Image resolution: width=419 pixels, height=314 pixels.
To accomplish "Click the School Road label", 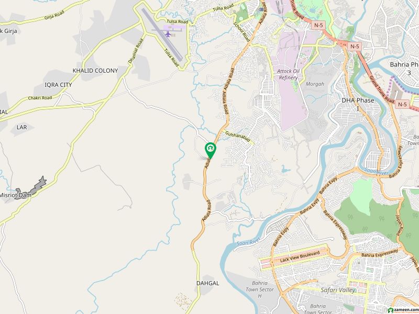I will [x=241, y=32].
